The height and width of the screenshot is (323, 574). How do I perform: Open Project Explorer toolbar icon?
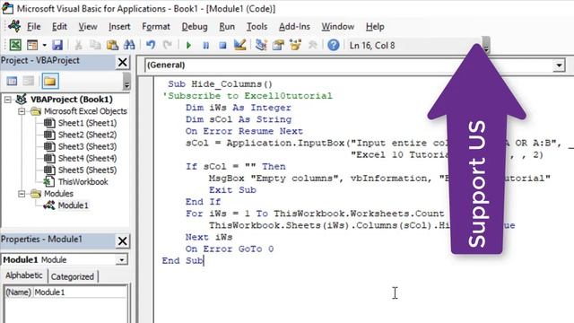pos(261,45)
